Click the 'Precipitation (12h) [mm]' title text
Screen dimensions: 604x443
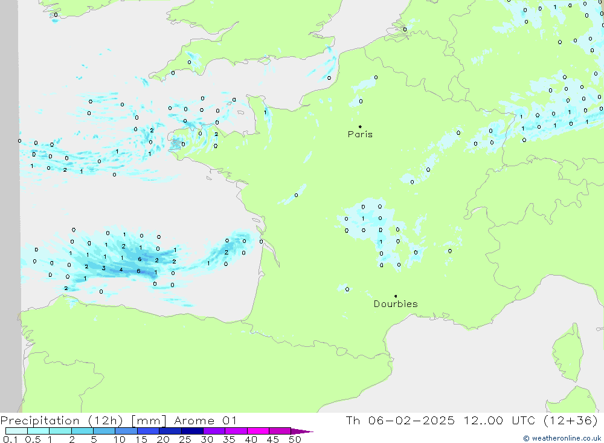click(83, 421)
